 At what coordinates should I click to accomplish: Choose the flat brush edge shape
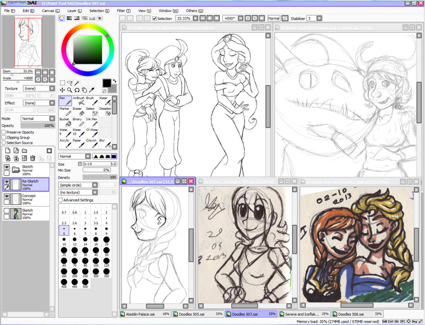(x=114, y=156)
